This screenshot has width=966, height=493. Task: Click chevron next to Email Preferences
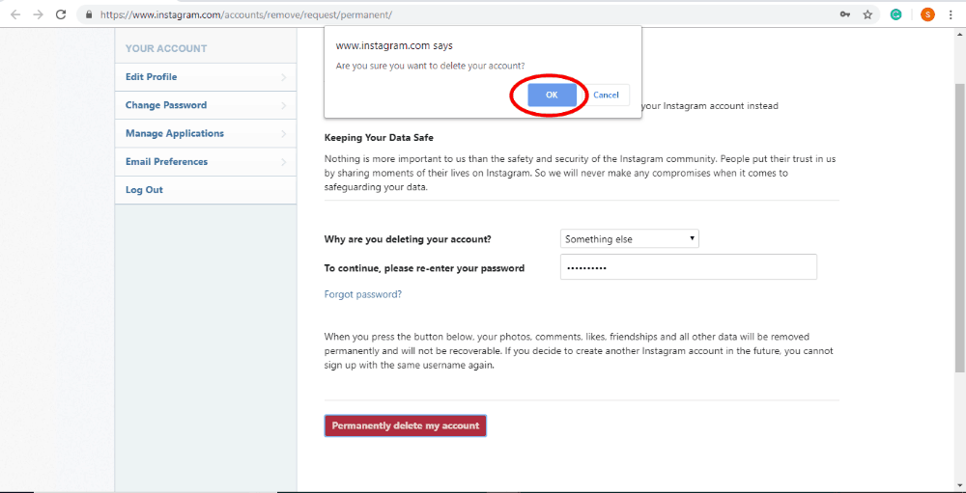[x=283, y=162]
